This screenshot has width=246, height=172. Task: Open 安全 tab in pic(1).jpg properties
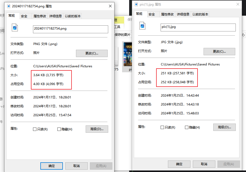pyautogui.click(x=153, y=14)
